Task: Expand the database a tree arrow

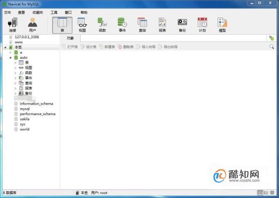Action: 10,52
